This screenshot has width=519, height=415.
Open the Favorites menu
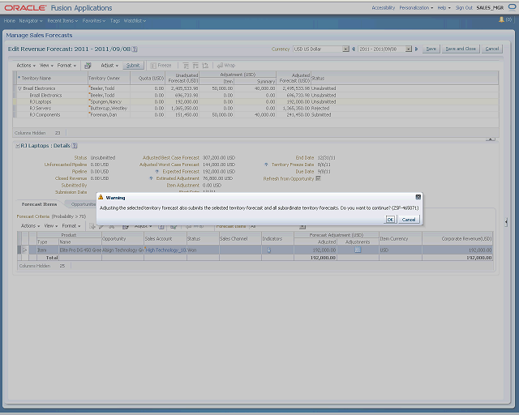pos(94,20)
